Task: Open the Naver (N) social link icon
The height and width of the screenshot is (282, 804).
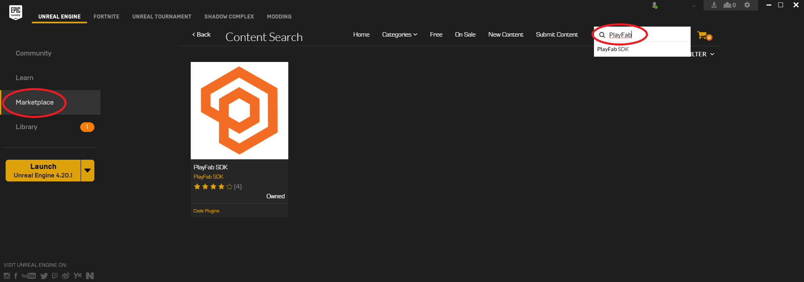Action: [x=90, y=276]
